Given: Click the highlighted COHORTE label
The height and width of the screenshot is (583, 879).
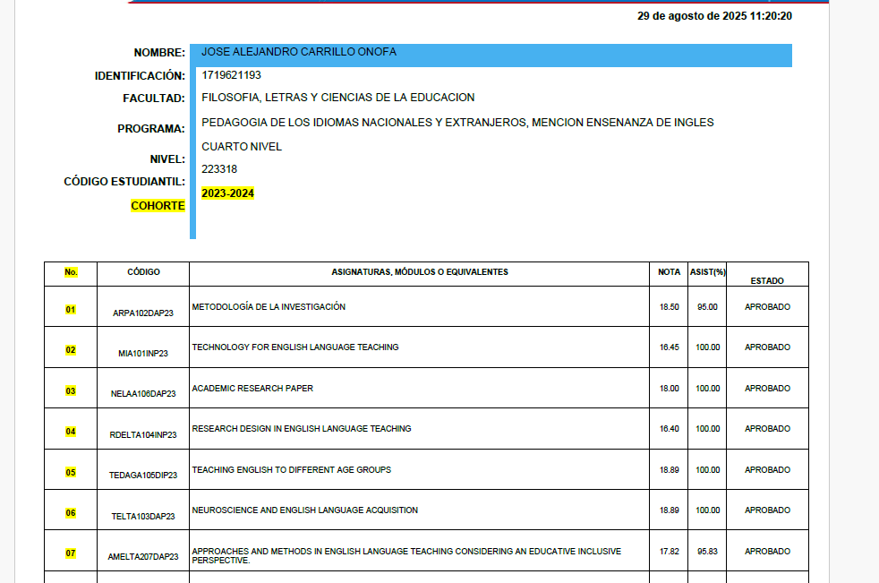Looking at the screenshot, I should (158, 206).
